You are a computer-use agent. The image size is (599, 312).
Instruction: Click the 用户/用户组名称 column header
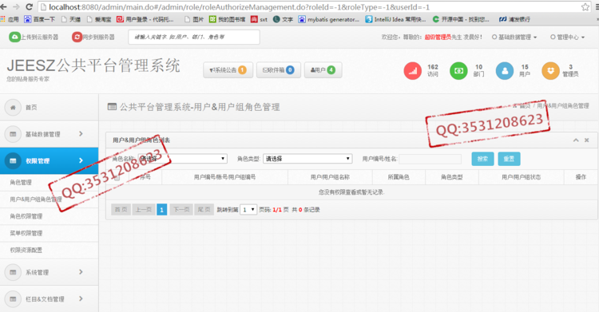click(330, 177)
